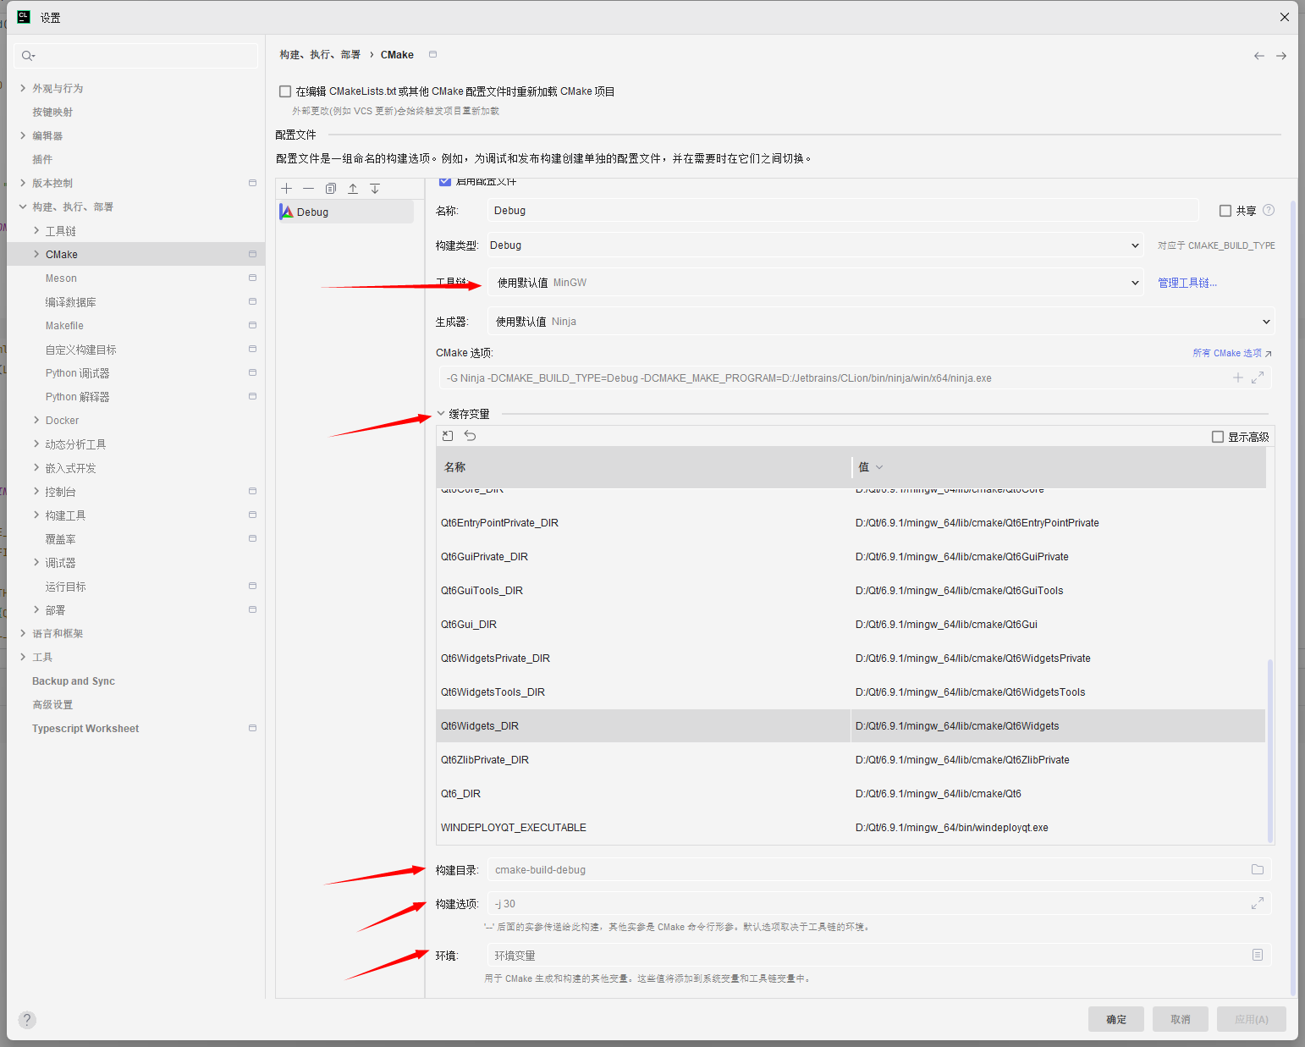Open the 构建类型 Debug dropdown
This screenshot has height=1047, width=1305.
815,245
